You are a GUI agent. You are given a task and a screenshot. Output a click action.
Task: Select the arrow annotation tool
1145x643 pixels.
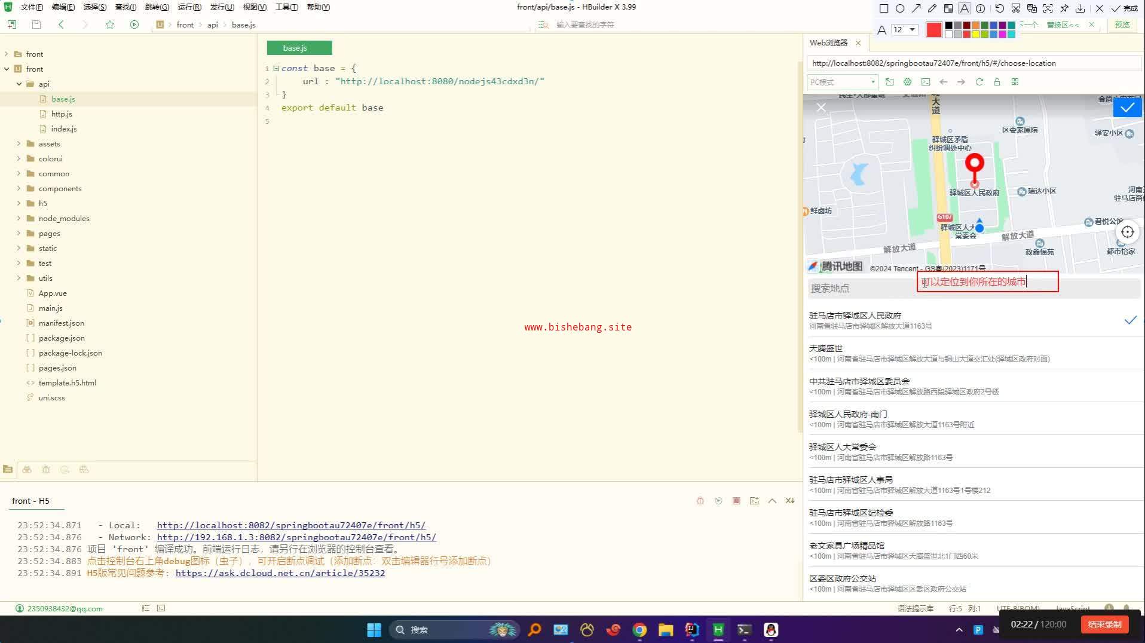916,8
